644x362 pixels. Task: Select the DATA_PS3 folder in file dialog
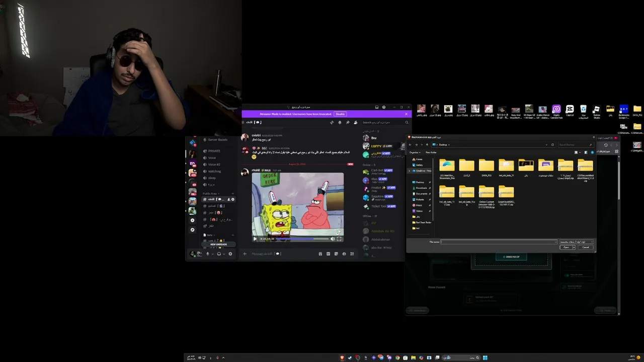(487, 169)
